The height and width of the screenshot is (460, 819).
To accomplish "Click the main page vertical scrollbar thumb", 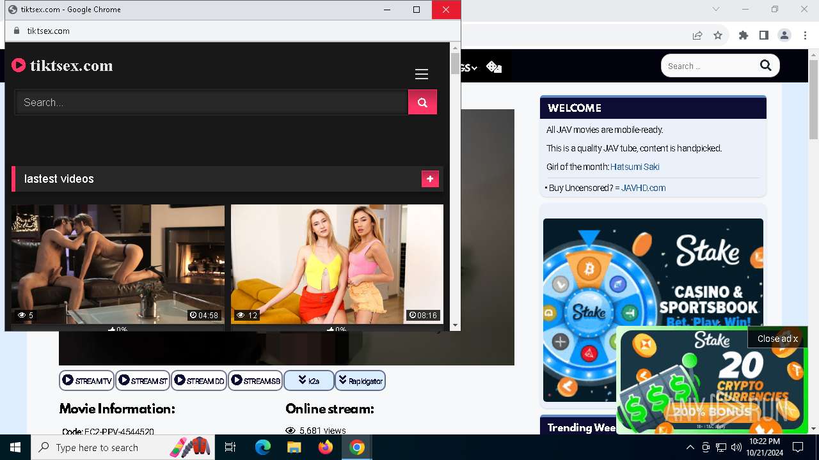I will (813, 100).
